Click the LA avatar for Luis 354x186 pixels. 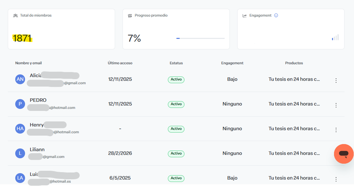(20, 178)
